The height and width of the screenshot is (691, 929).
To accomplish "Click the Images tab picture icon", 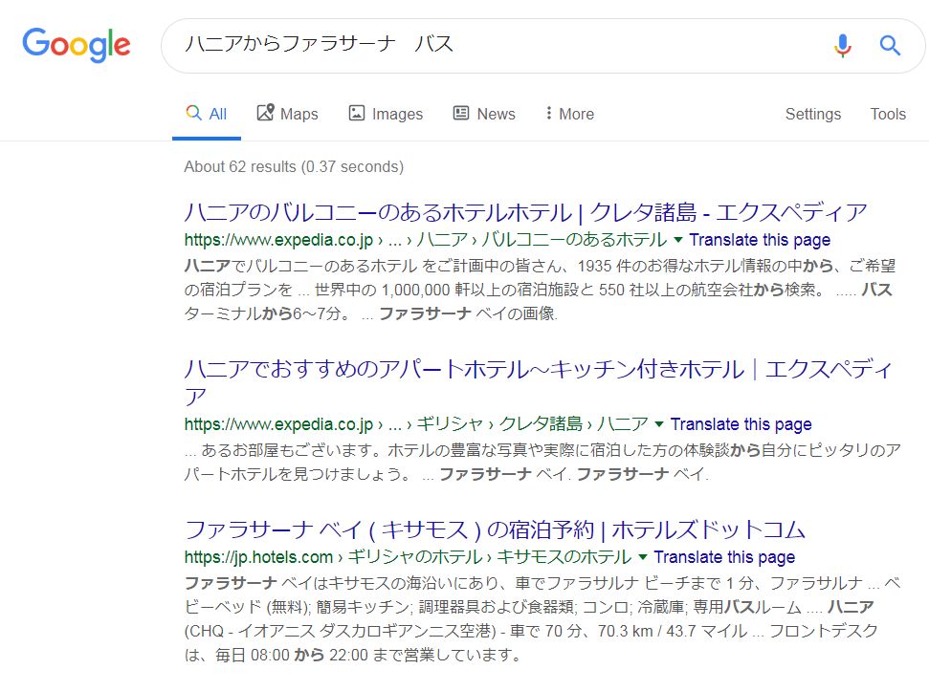I will point(357,113).
